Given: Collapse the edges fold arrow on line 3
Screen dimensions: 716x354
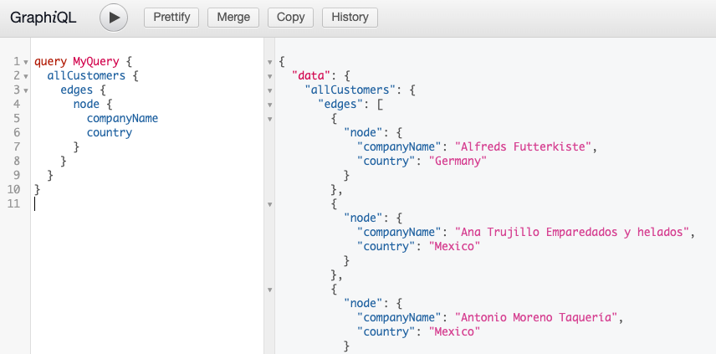Looking at the screenshot, I should click(26, 90).
